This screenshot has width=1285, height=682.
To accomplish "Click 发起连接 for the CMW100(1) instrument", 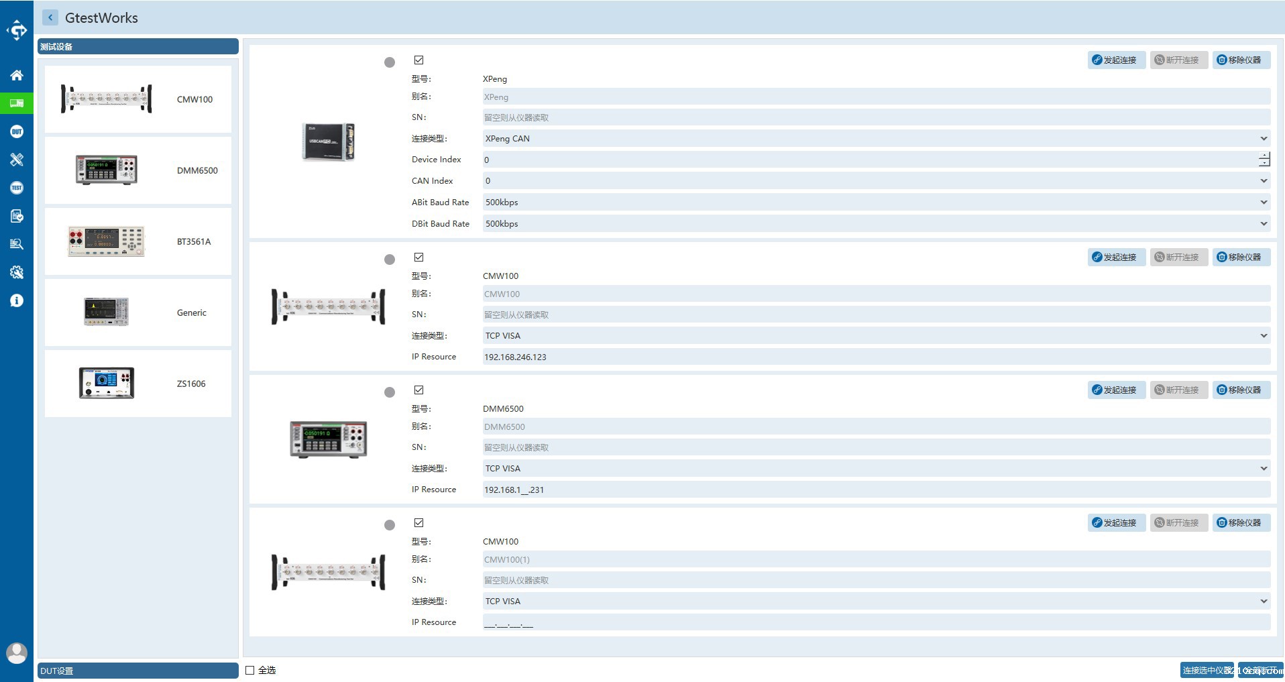I will [1116, 523].
